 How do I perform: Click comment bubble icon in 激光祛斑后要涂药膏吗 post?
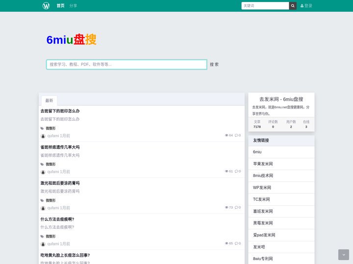236,207
